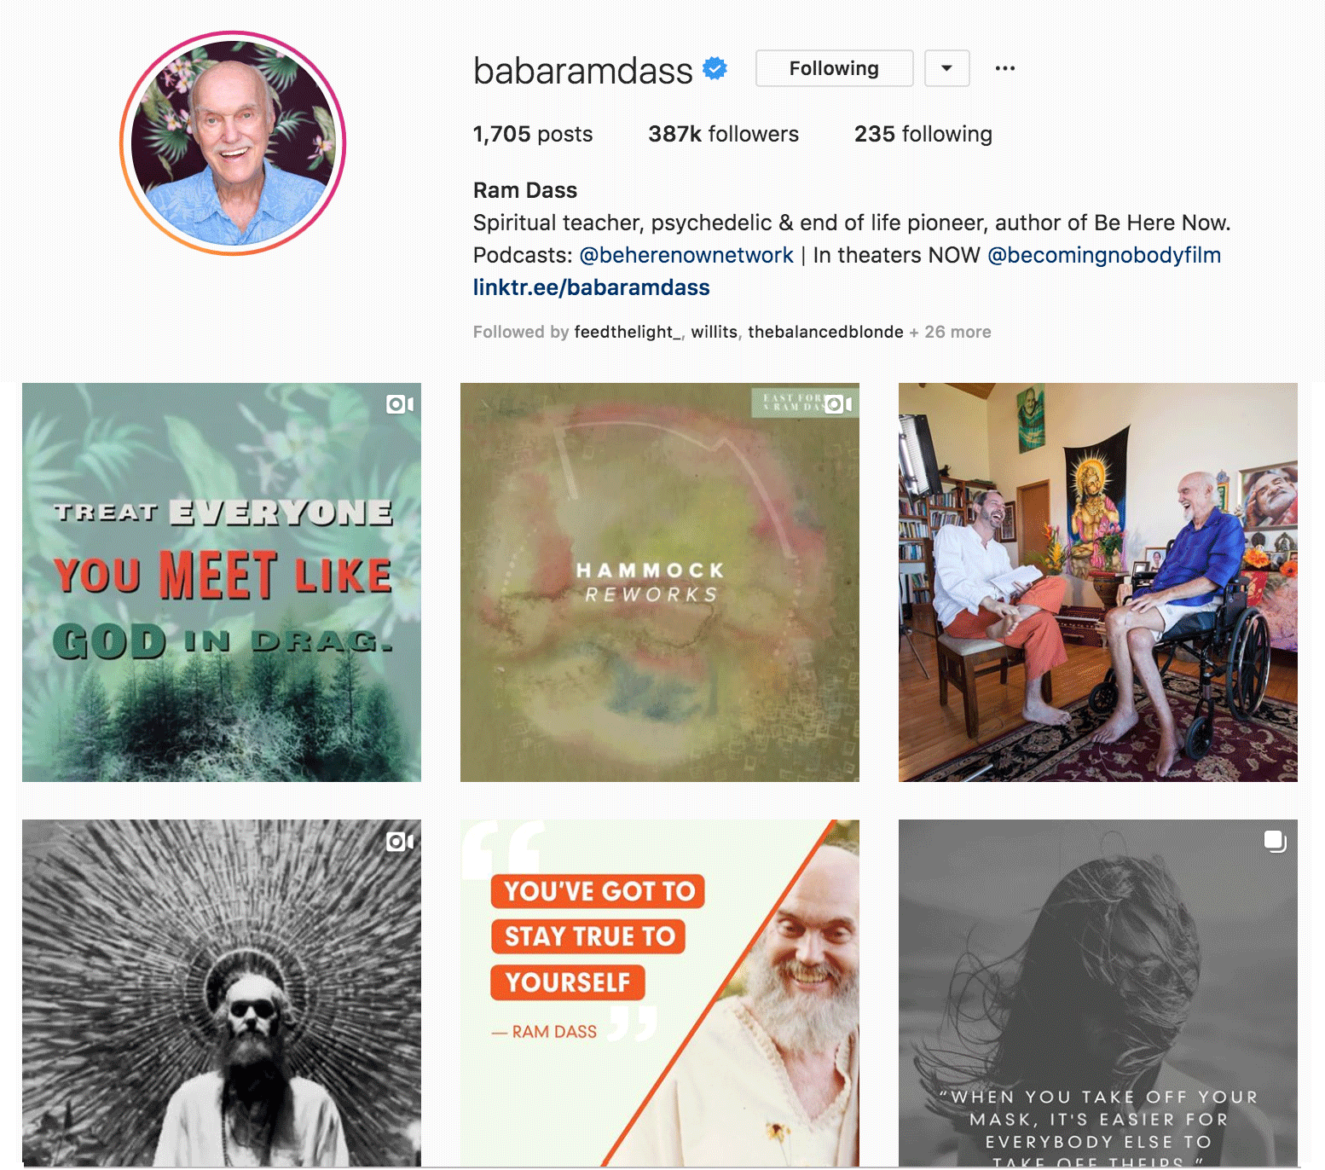Visit linktr.ee/babaramdass link

(x=591, y=287)
